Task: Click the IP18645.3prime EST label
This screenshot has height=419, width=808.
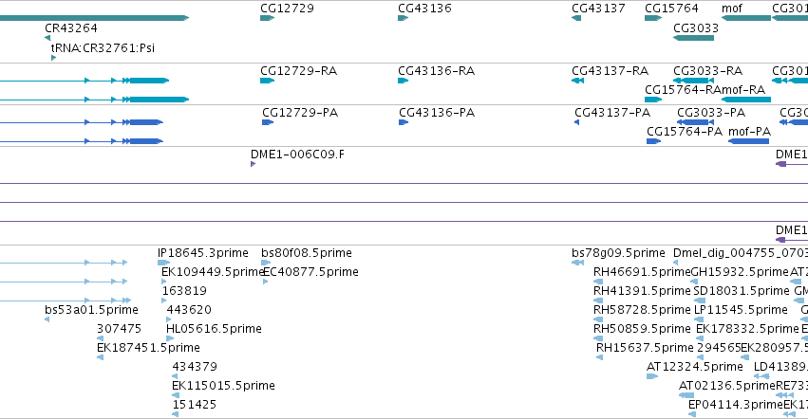Action: click(203, 253)
